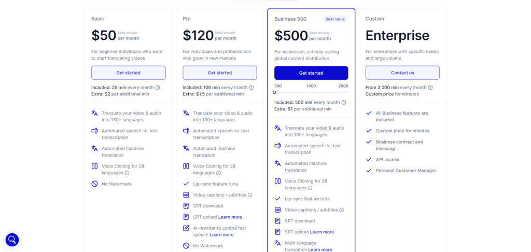Viewport: 531px width, 252px height.
Task: Open Learn more for Pro AI-rewriter
Action: pyautogui.click(x=221, y=235)
